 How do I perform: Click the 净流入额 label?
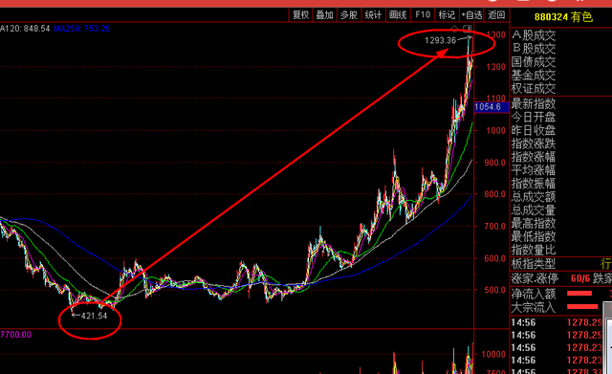534,294
